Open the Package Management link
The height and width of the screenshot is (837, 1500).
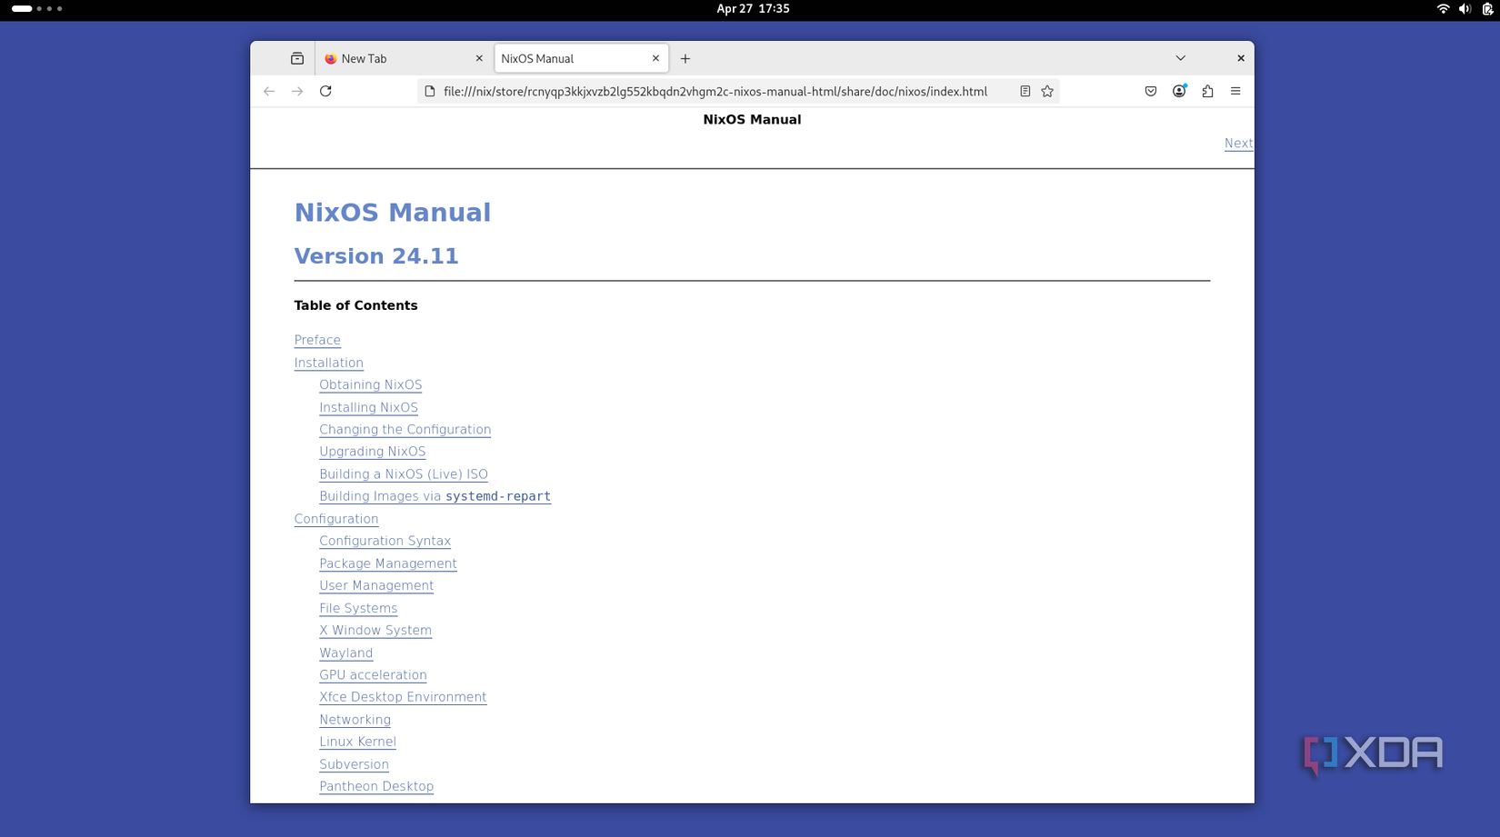pyautogui.click(x=387, y=563)
